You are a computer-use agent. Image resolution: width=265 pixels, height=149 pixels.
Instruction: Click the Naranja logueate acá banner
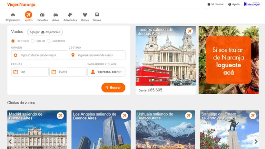pos(229,60)
